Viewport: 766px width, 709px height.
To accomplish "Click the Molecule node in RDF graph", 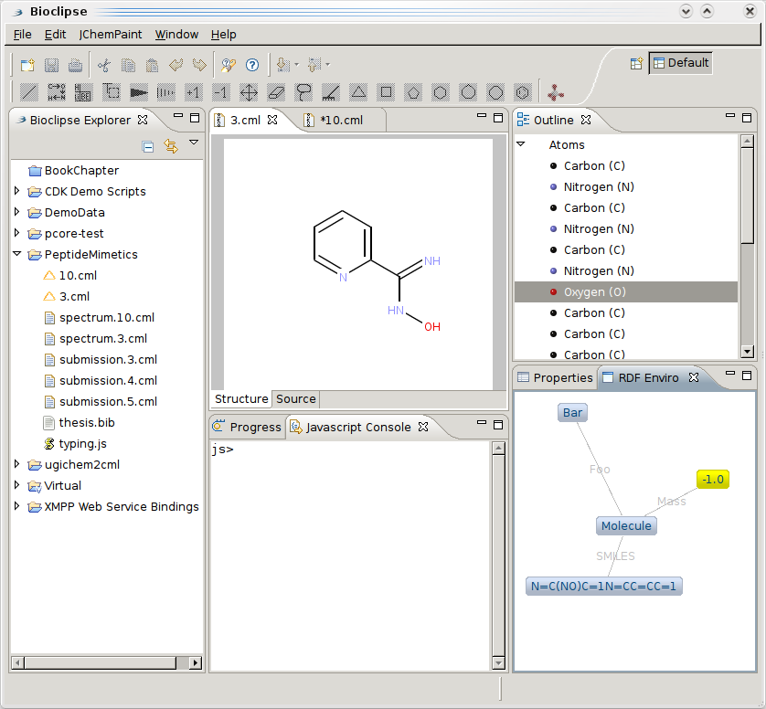I will point(626,525).
